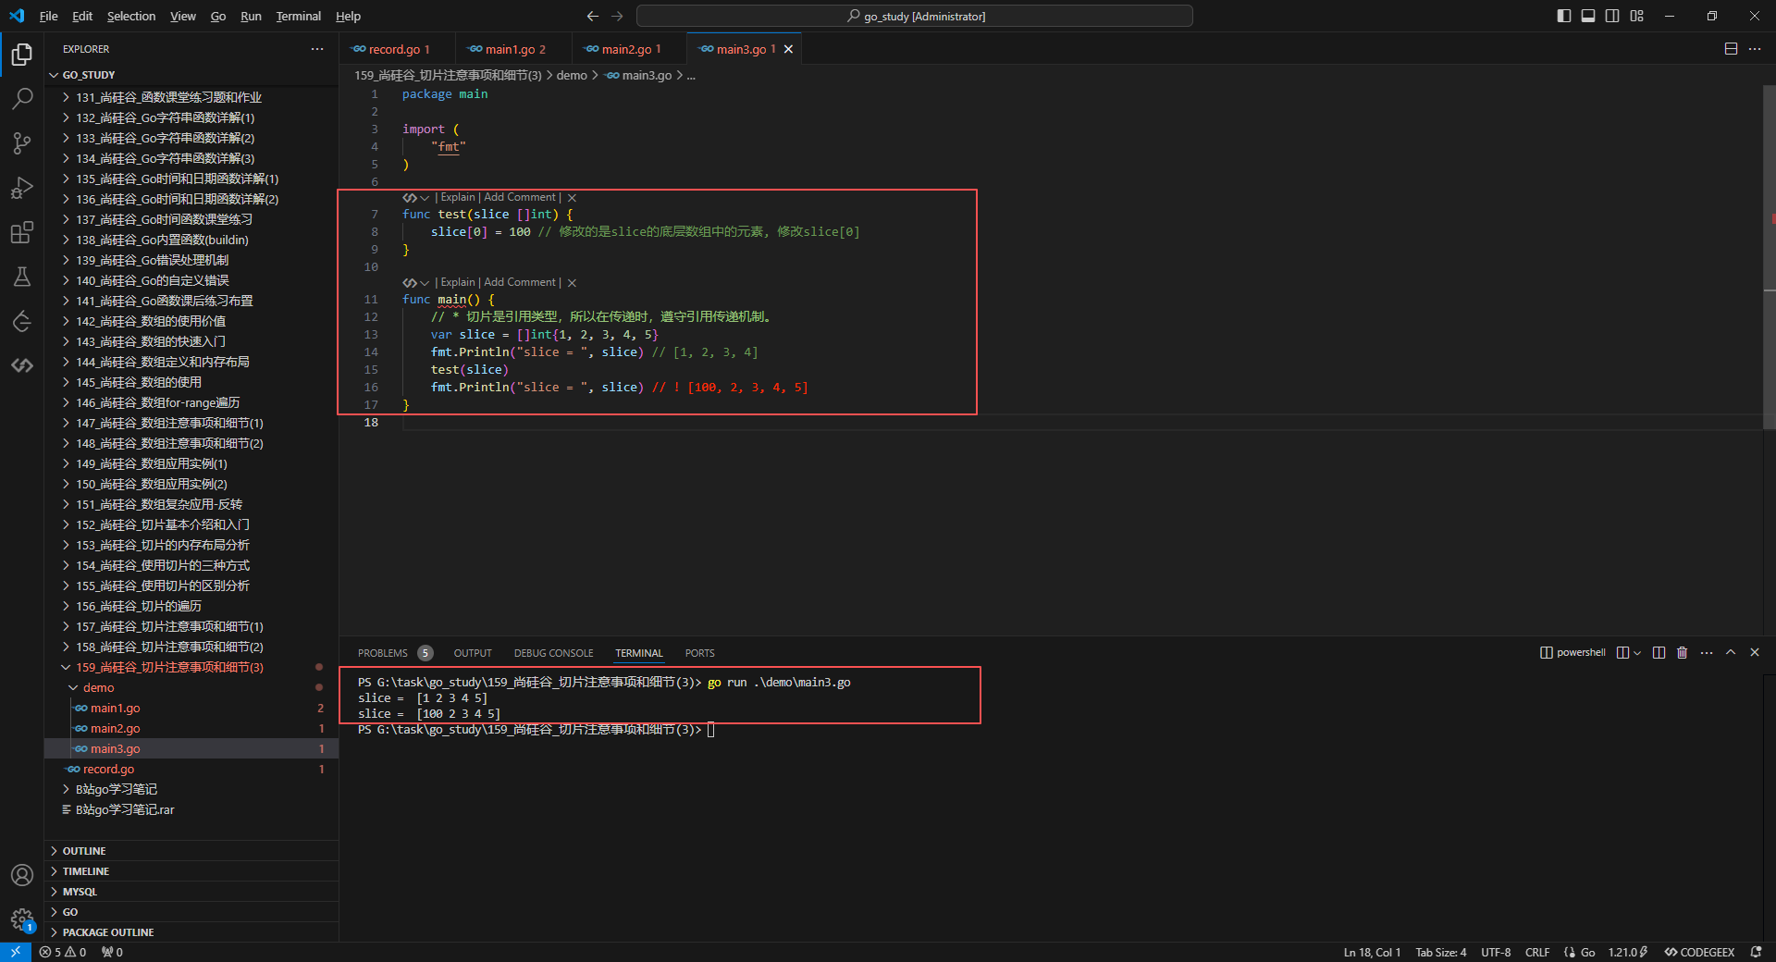Open the File menu
Viewport: 1776px width, 962px height.
49,16
